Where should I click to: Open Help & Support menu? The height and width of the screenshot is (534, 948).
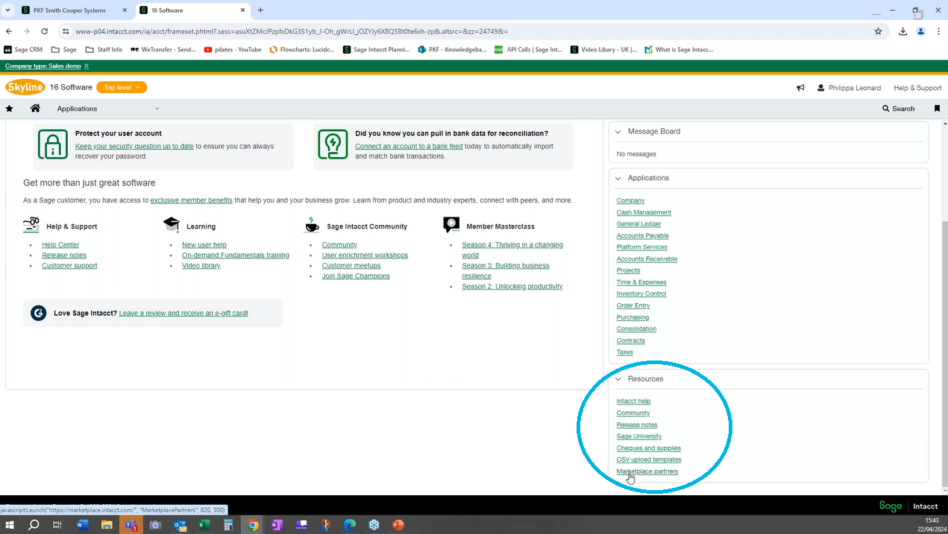click(917, 88)
